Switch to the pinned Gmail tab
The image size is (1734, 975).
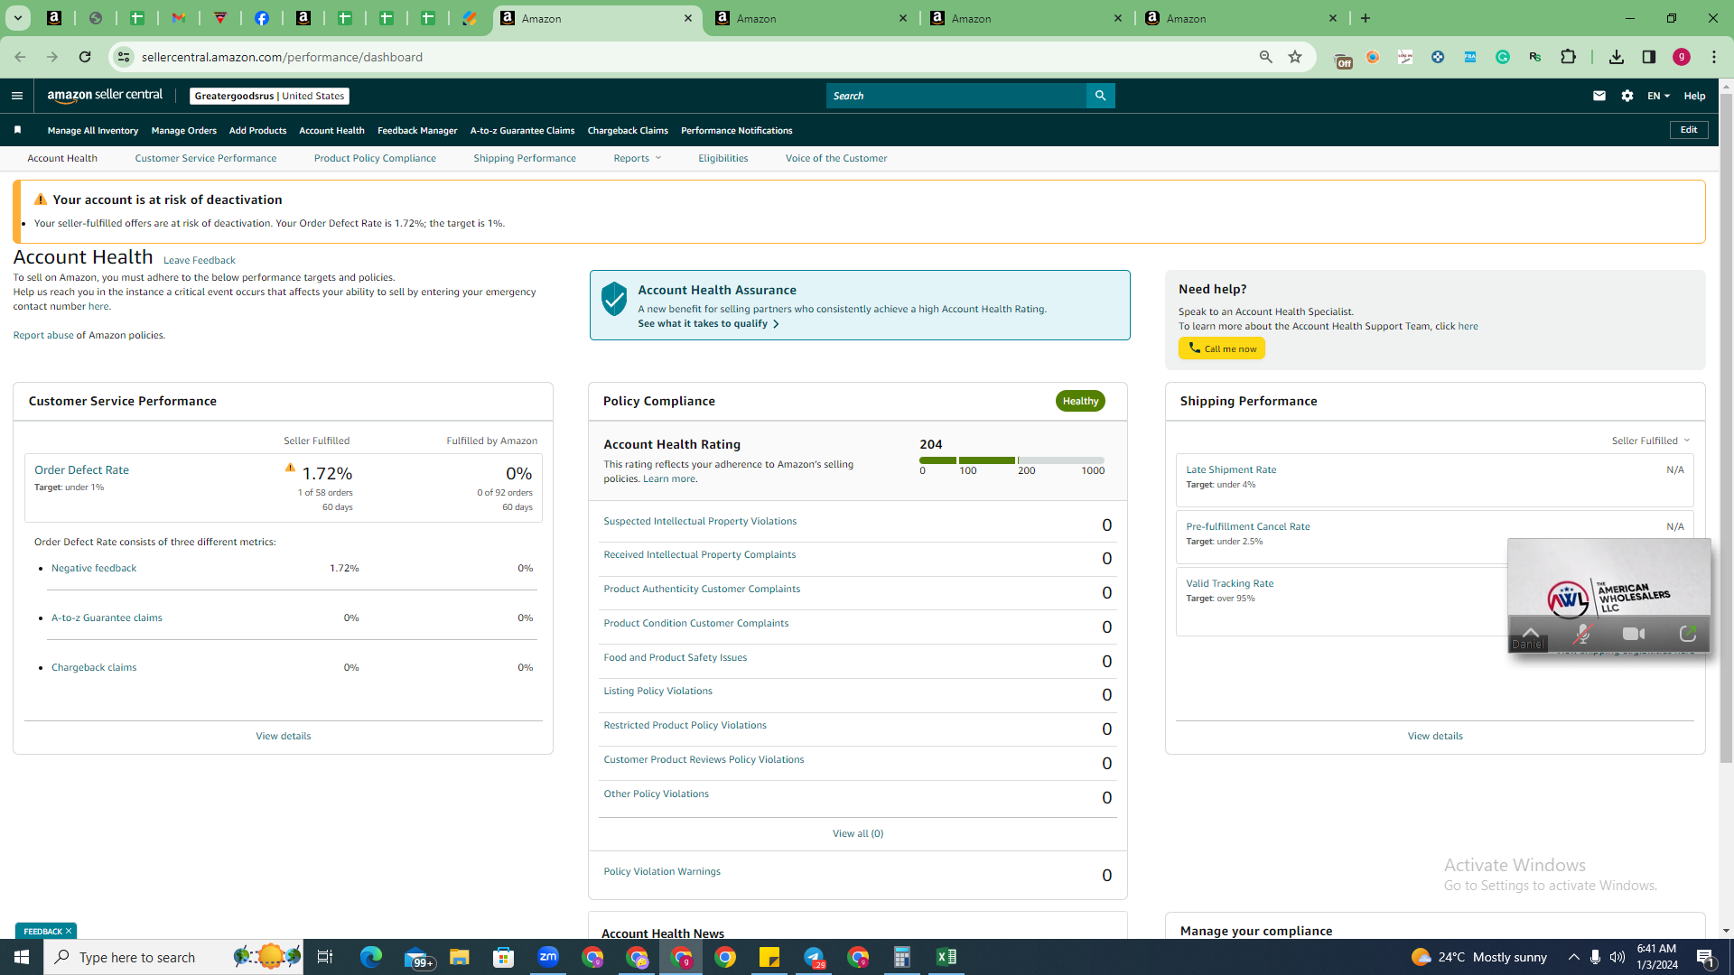click(179, 18)
